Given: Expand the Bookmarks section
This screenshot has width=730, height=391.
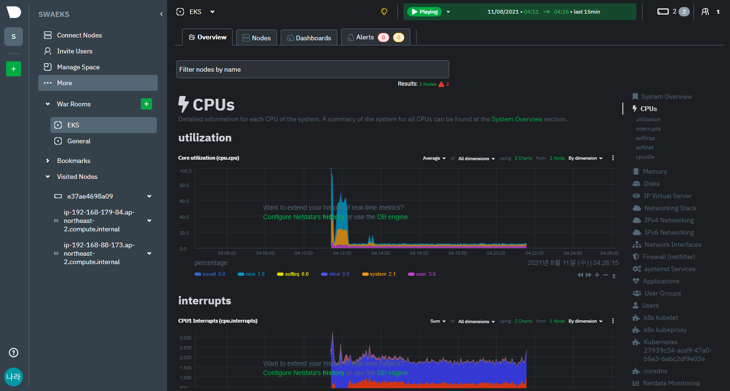Looking at the screenshot, I should pos(48,161).
